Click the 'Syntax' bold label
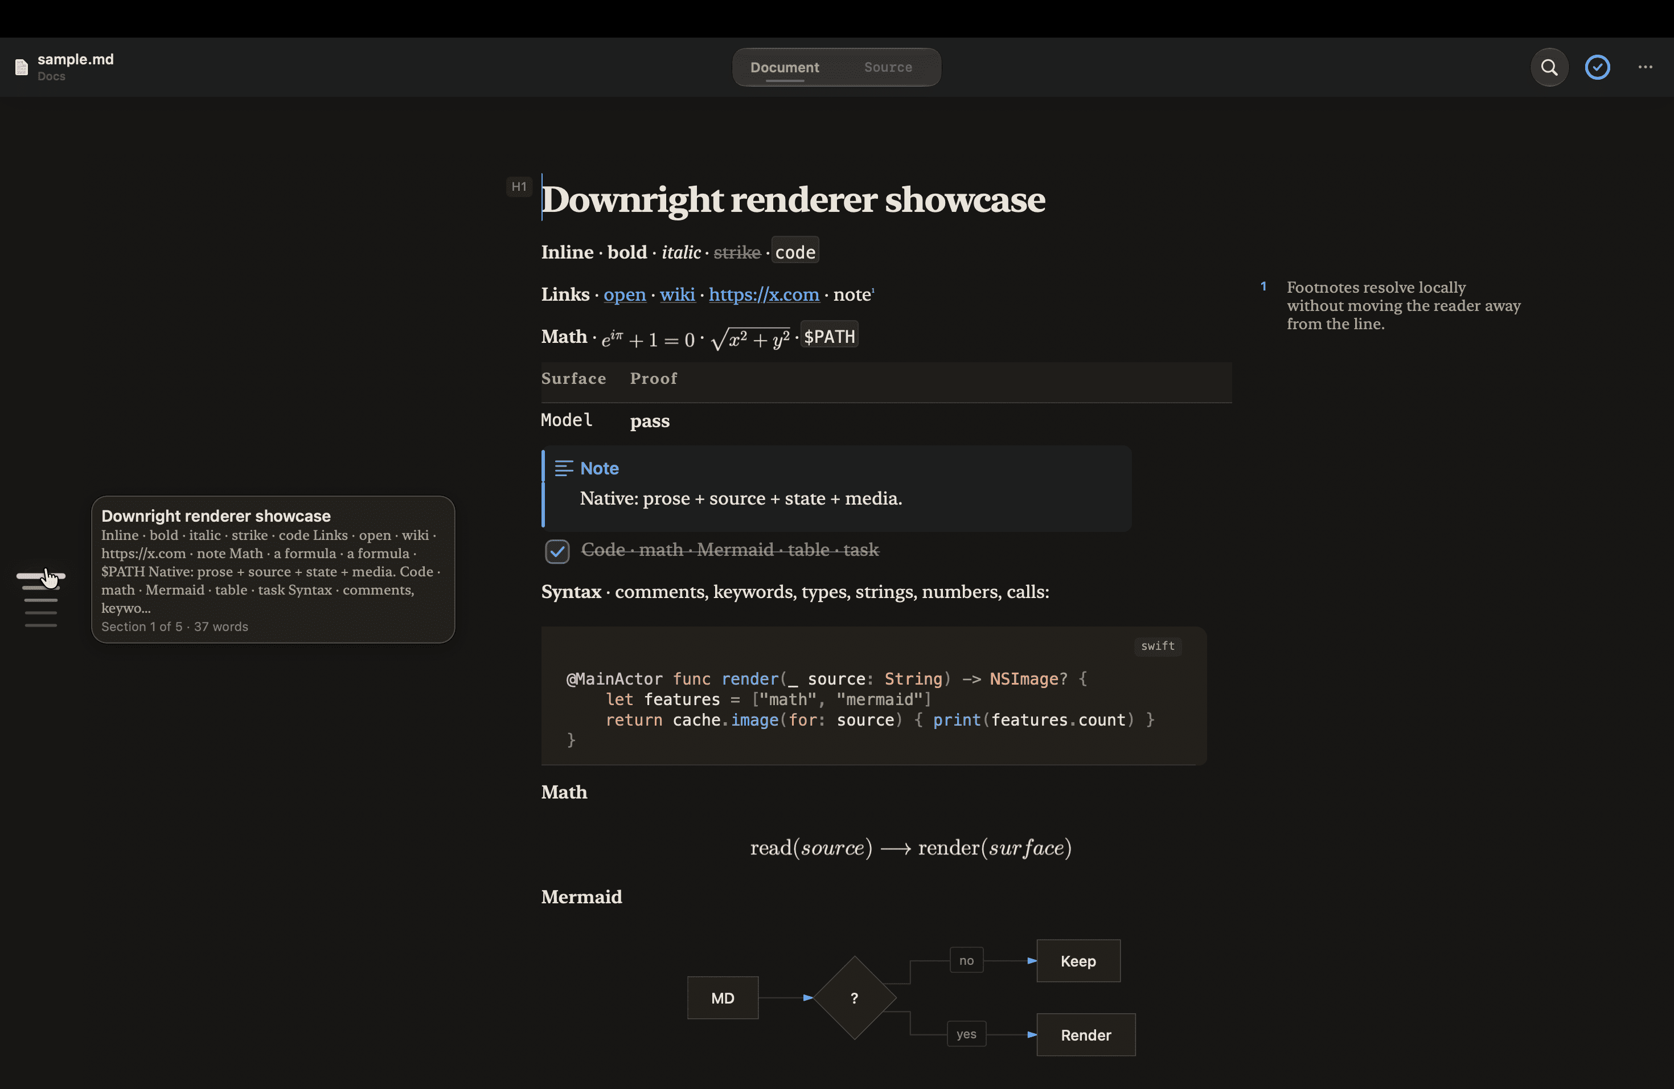This screenshot has height=1089, width=1674. [x=571, y=592]
